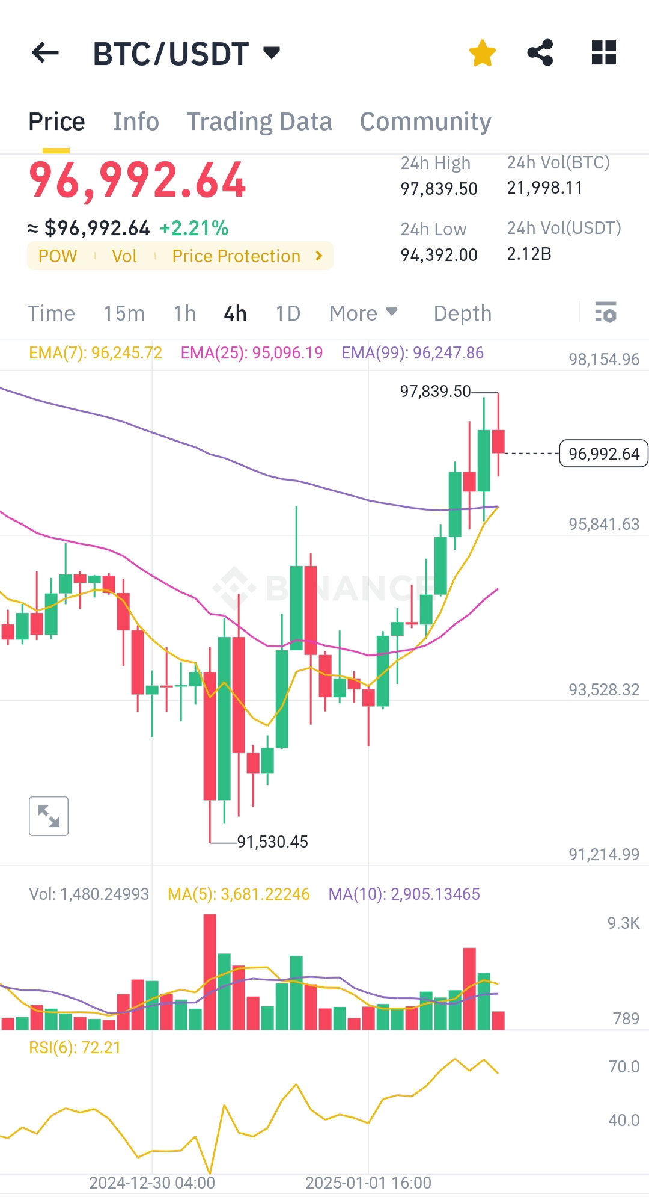Tap the EMA(7) indicator legend

point(96,352)
